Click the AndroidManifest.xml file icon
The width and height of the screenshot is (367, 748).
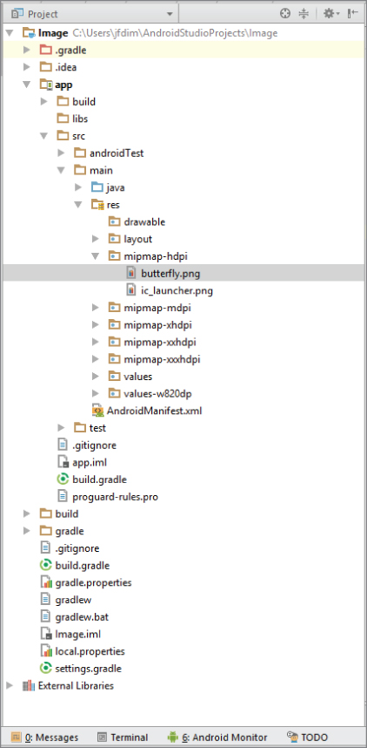point(97,411)
